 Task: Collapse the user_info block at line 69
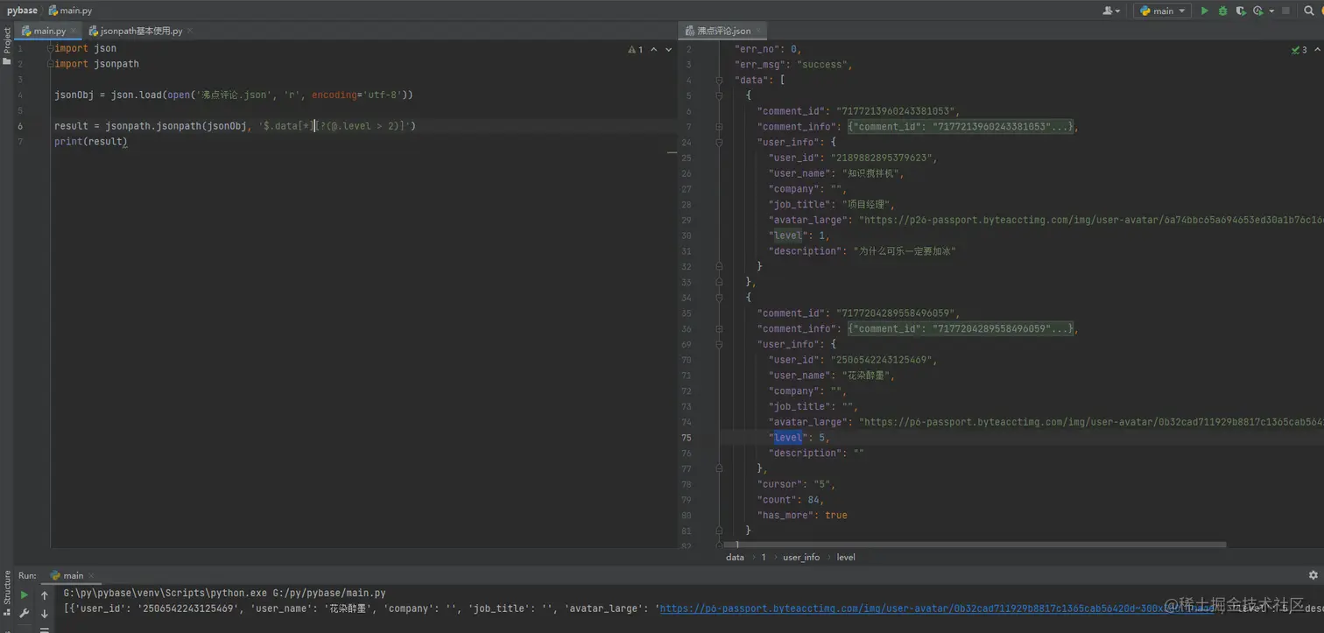pos(719,344)
